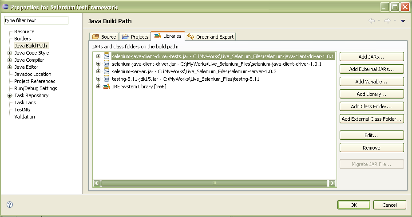Dismiss dialog with Cancel button
Screen dimensions: 412x217
[x=390, y=205]
